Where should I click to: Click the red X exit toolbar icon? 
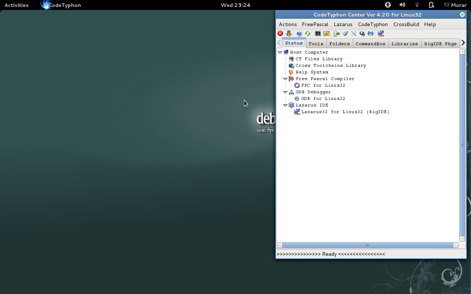click(280, 33)
